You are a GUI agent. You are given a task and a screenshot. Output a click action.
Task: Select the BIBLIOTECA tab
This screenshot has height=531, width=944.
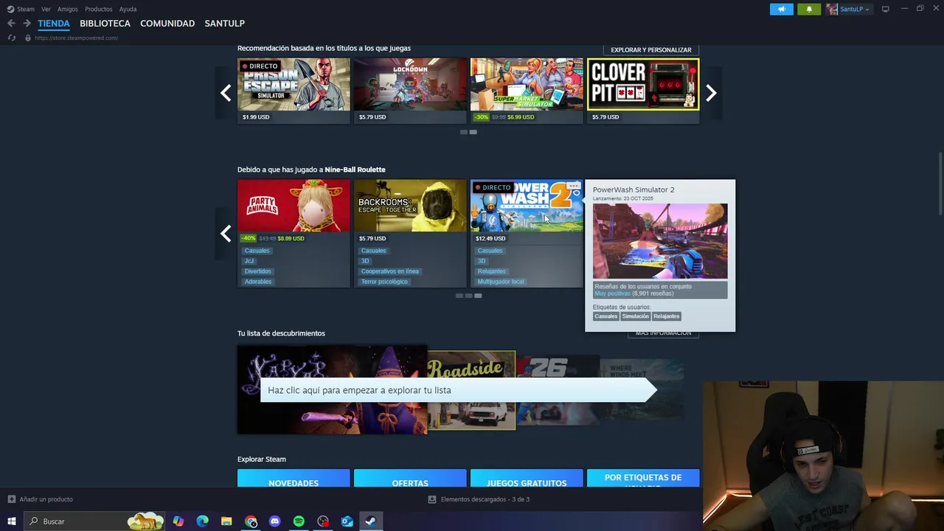[105, 24]
